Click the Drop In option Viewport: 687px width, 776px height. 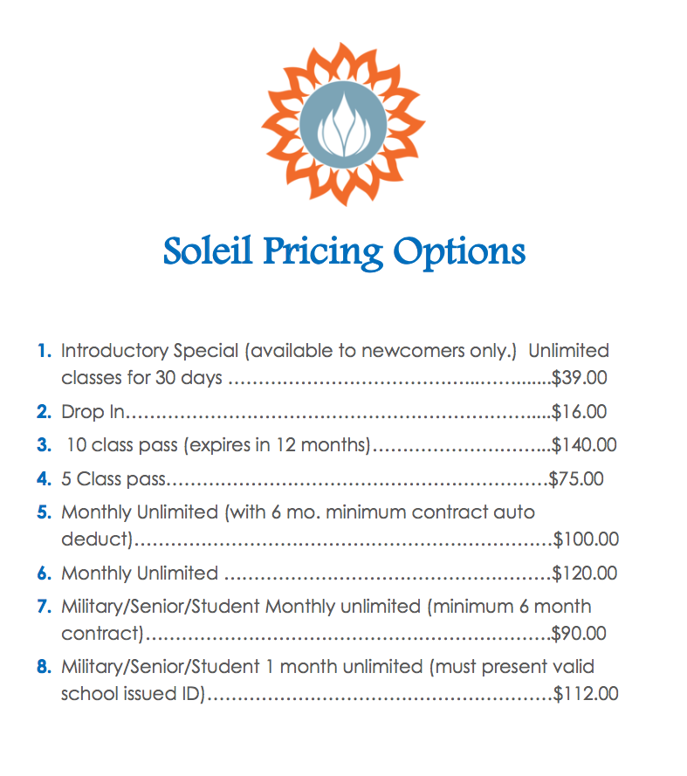[93, 412]
